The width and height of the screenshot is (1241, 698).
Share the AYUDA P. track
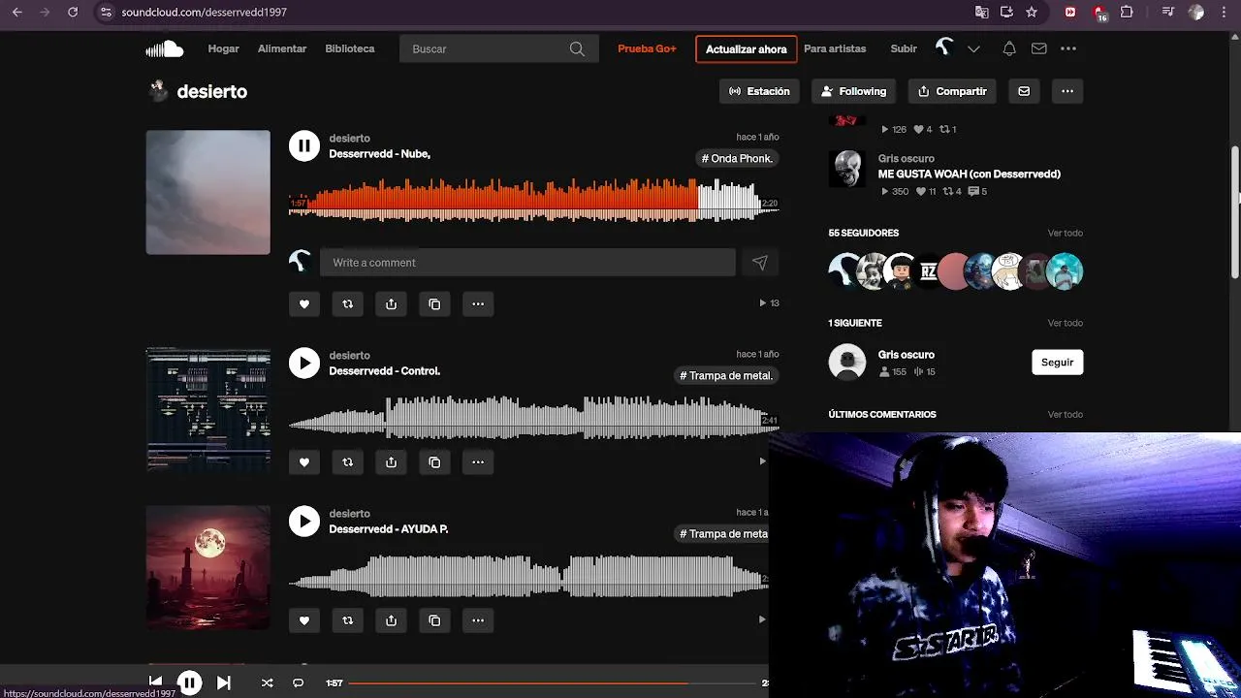pos(391,620)
